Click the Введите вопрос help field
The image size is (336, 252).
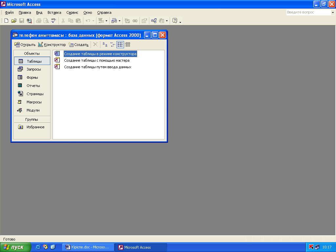(x=308, y=12)
